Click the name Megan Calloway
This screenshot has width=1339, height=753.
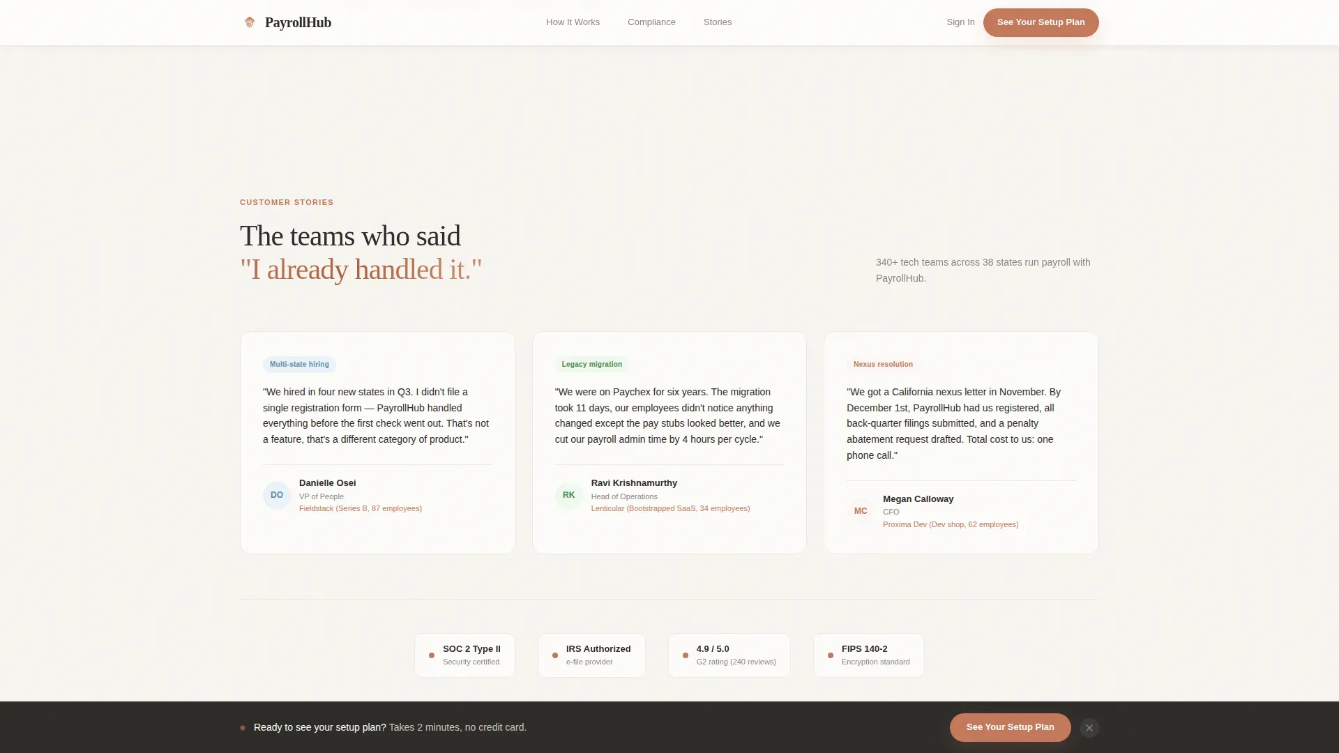coord(918,499)
